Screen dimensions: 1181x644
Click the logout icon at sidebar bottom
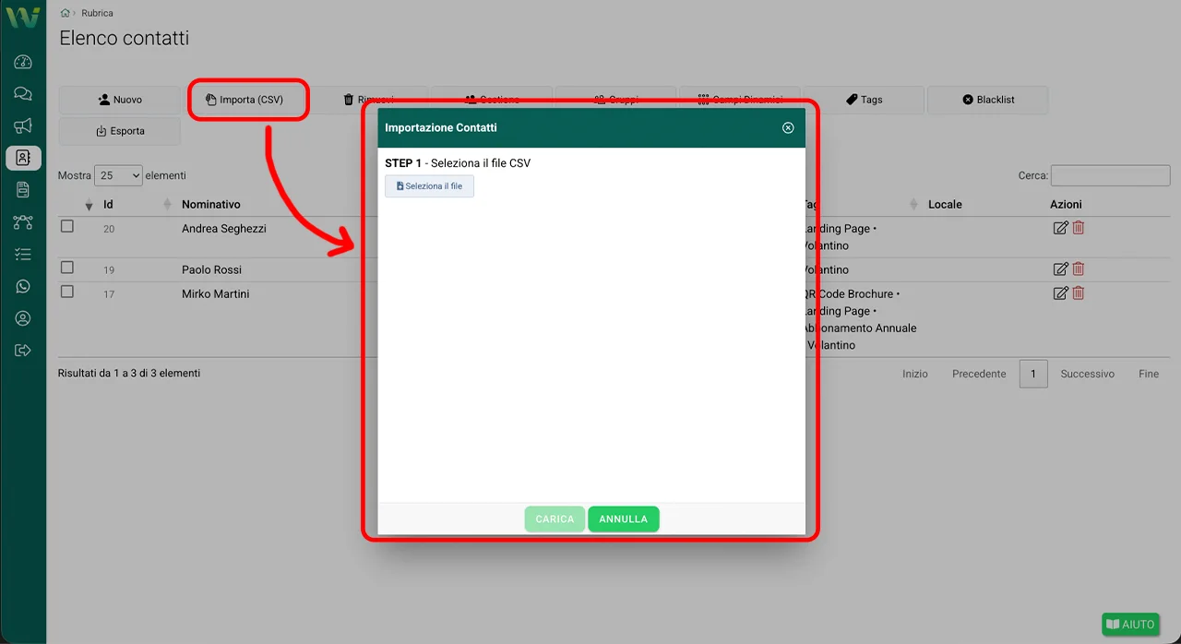[23, 350]
